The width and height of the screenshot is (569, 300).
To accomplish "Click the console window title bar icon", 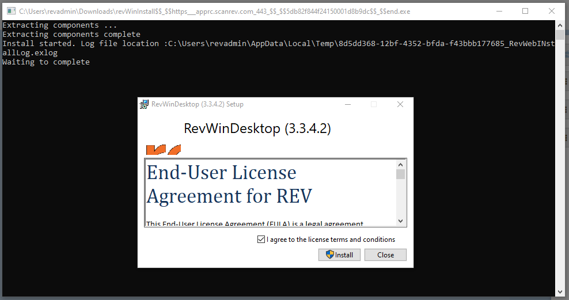I will [12, 12].
